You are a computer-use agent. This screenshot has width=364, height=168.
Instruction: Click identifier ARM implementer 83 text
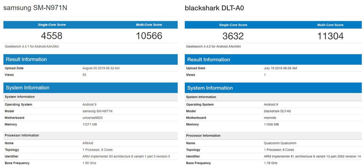coord(126,157)
